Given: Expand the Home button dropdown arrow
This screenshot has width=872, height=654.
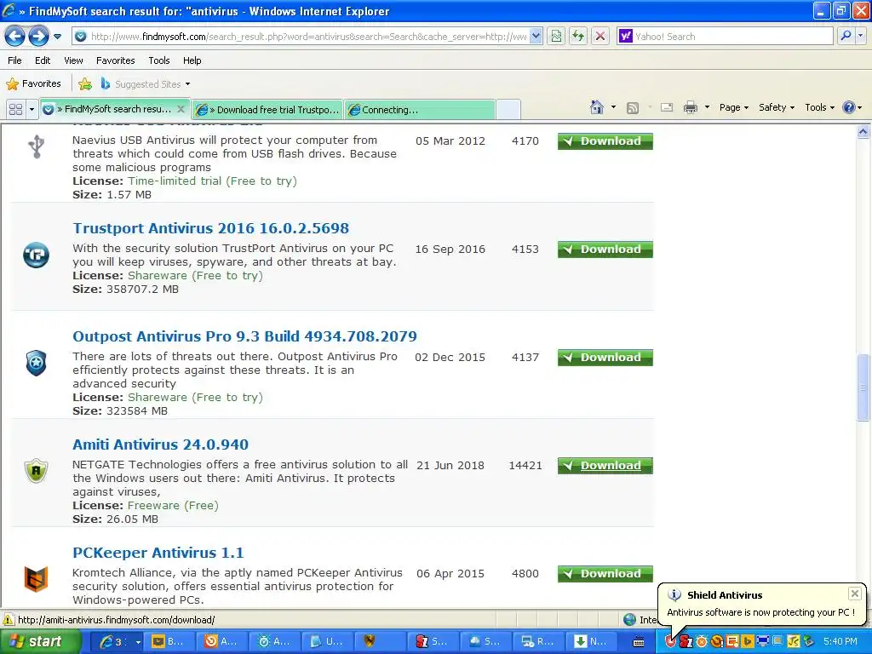Looking at the screenshot, I should (x=613, y=107).
